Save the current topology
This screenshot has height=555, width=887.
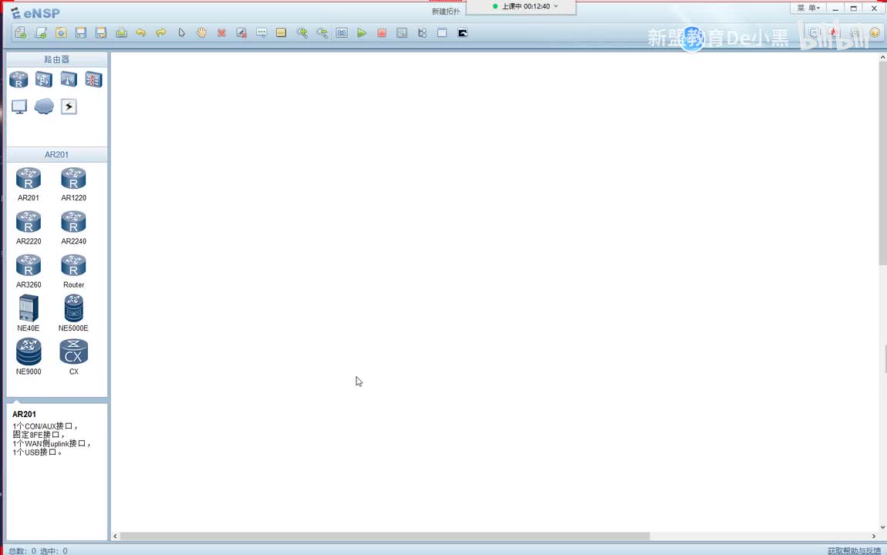coord(81,33)
